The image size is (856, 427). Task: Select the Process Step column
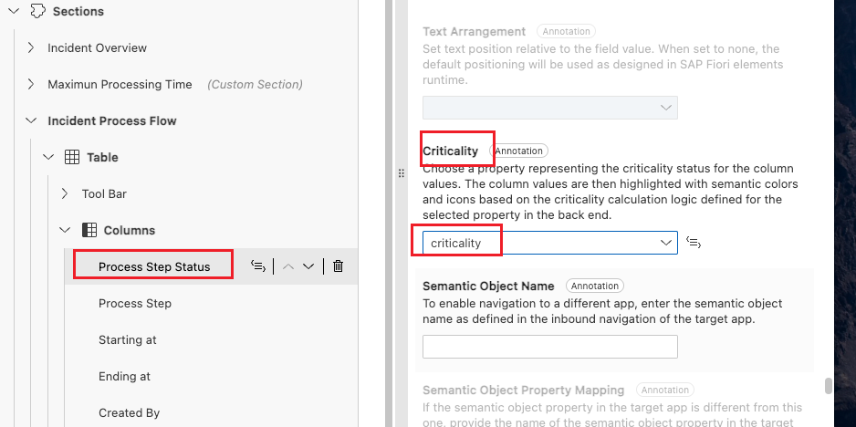[135, 303]
